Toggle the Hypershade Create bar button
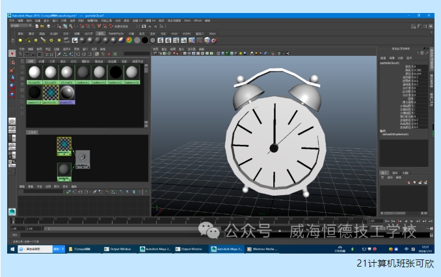 [21, 54]
